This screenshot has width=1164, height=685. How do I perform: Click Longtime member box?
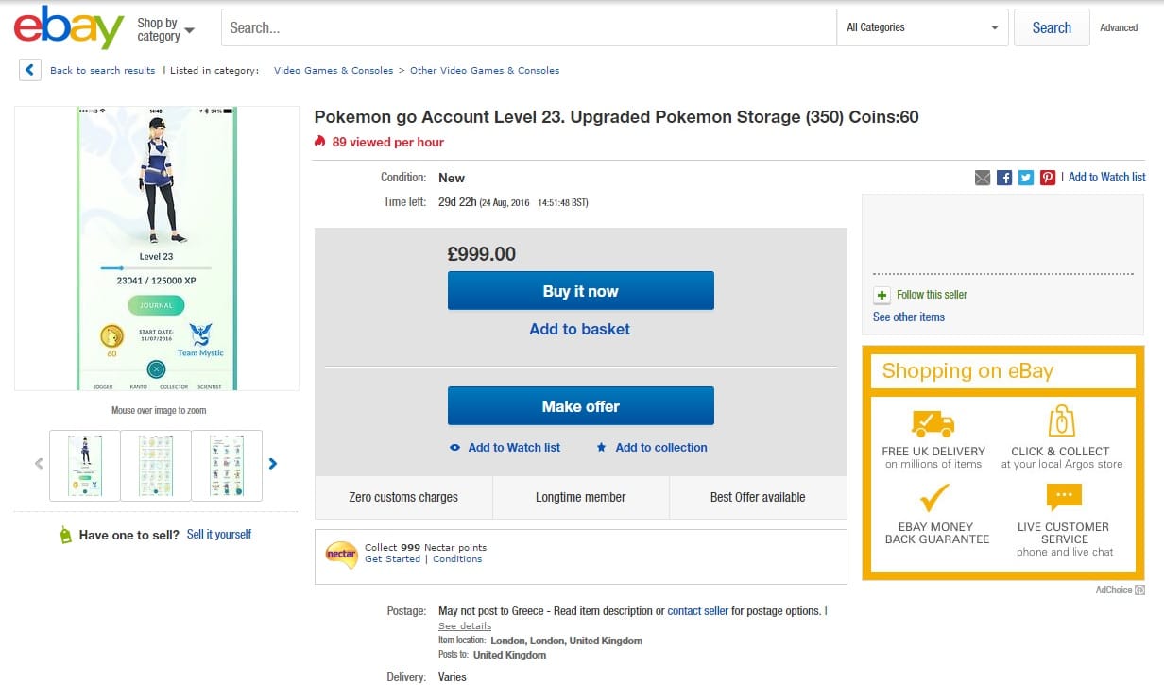(581, 497)
